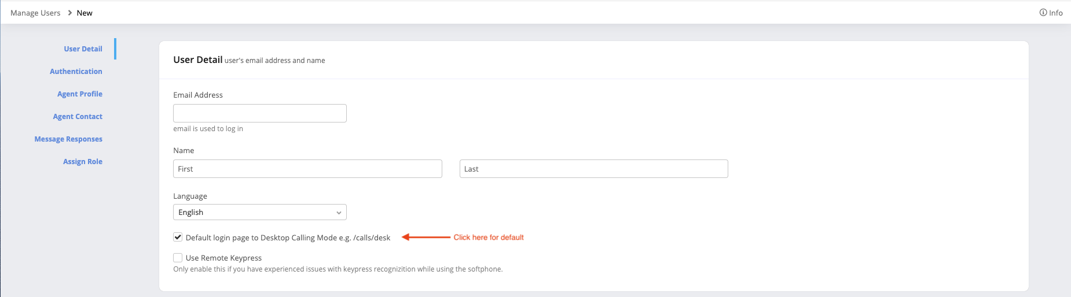Viewport: 1071px width, 297px height.
Task: Click the Info icon in top right
Action: (1043, 13)
